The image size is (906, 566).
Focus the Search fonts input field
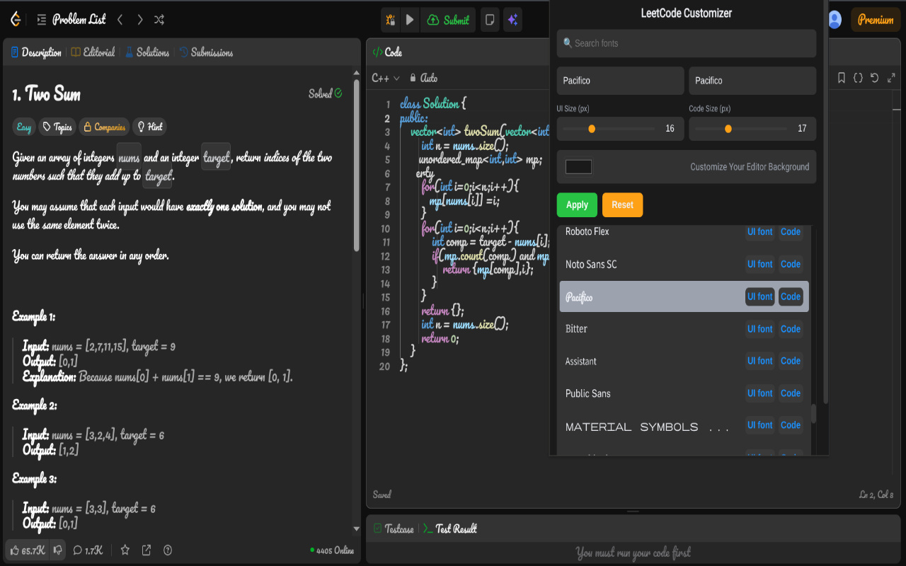click(x=687, y=43)
